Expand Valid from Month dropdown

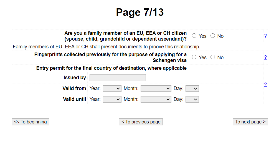pyautogui.click(x=156, y=88)
